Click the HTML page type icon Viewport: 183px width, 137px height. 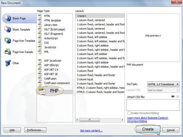tap(40, 16)
